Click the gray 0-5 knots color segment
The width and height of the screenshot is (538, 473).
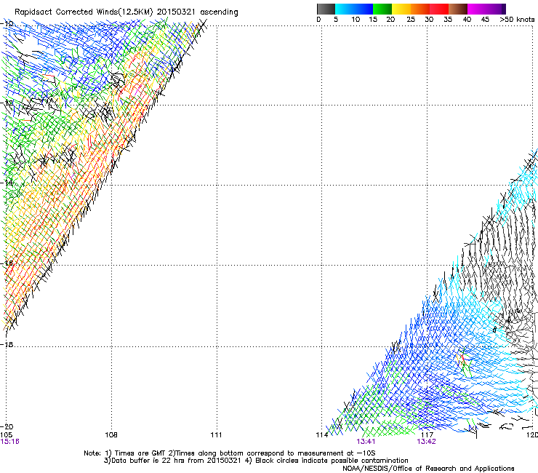(x=326, y=9)
